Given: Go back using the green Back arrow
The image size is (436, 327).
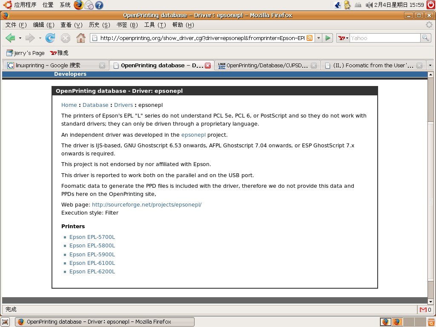Looking at the screenshot, I should tap(10, 38).
